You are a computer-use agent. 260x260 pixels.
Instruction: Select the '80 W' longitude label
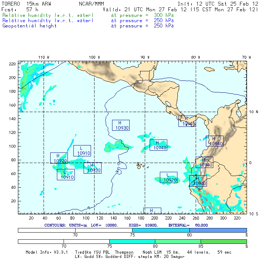195,57
